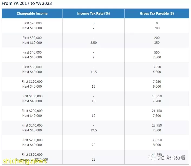The image size is (191, 166).
Task: Click the 'First $200,000' row label
Action: point(32,111)
